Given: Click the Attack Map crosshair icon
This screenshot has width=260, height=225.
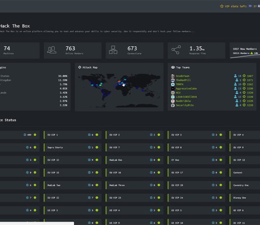Looking at the screenshot, I should click(79, 67).
